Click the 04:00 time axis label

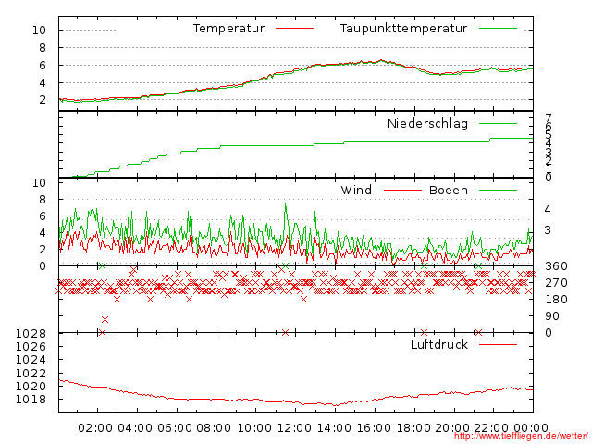pyautogui.click(x=135, y=428)
